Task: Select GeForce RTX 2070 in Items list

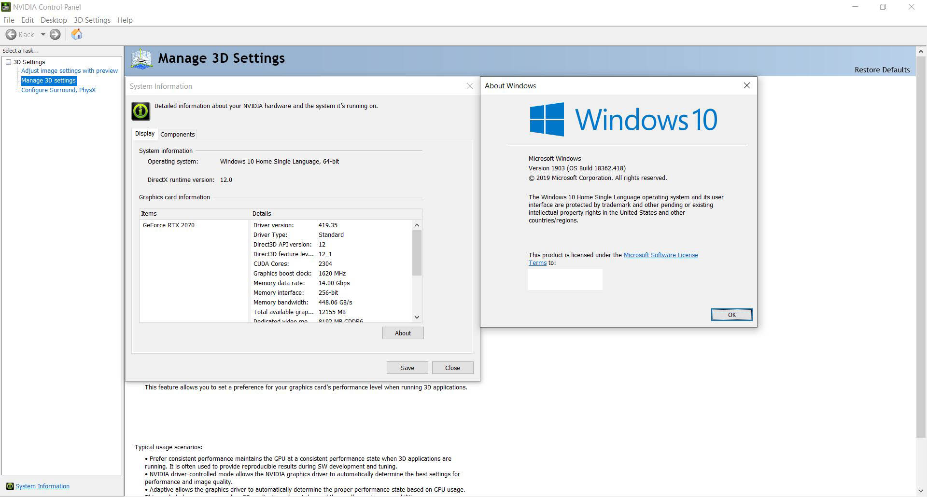Action: pos(169,225)
